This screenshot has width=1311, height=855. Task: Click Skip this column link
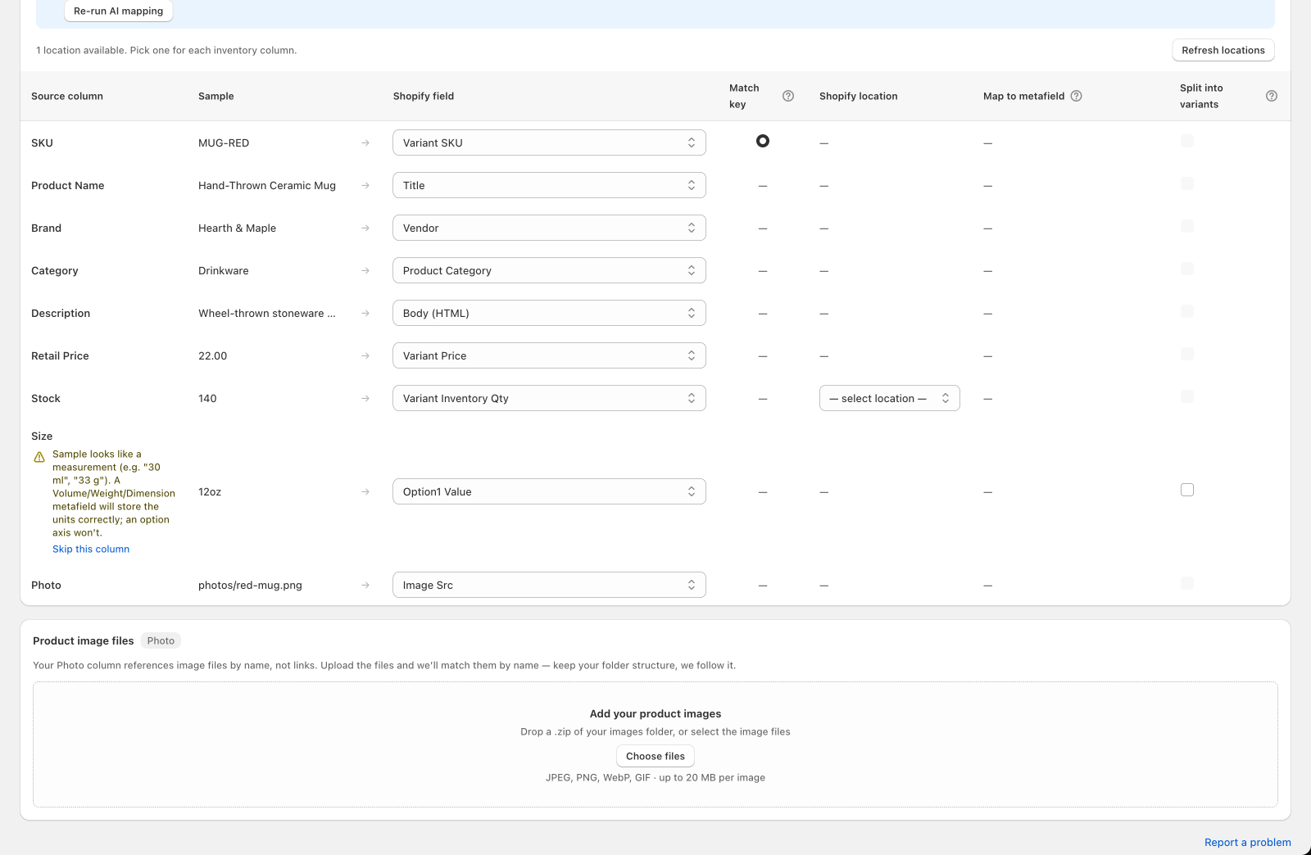[91, 549]
